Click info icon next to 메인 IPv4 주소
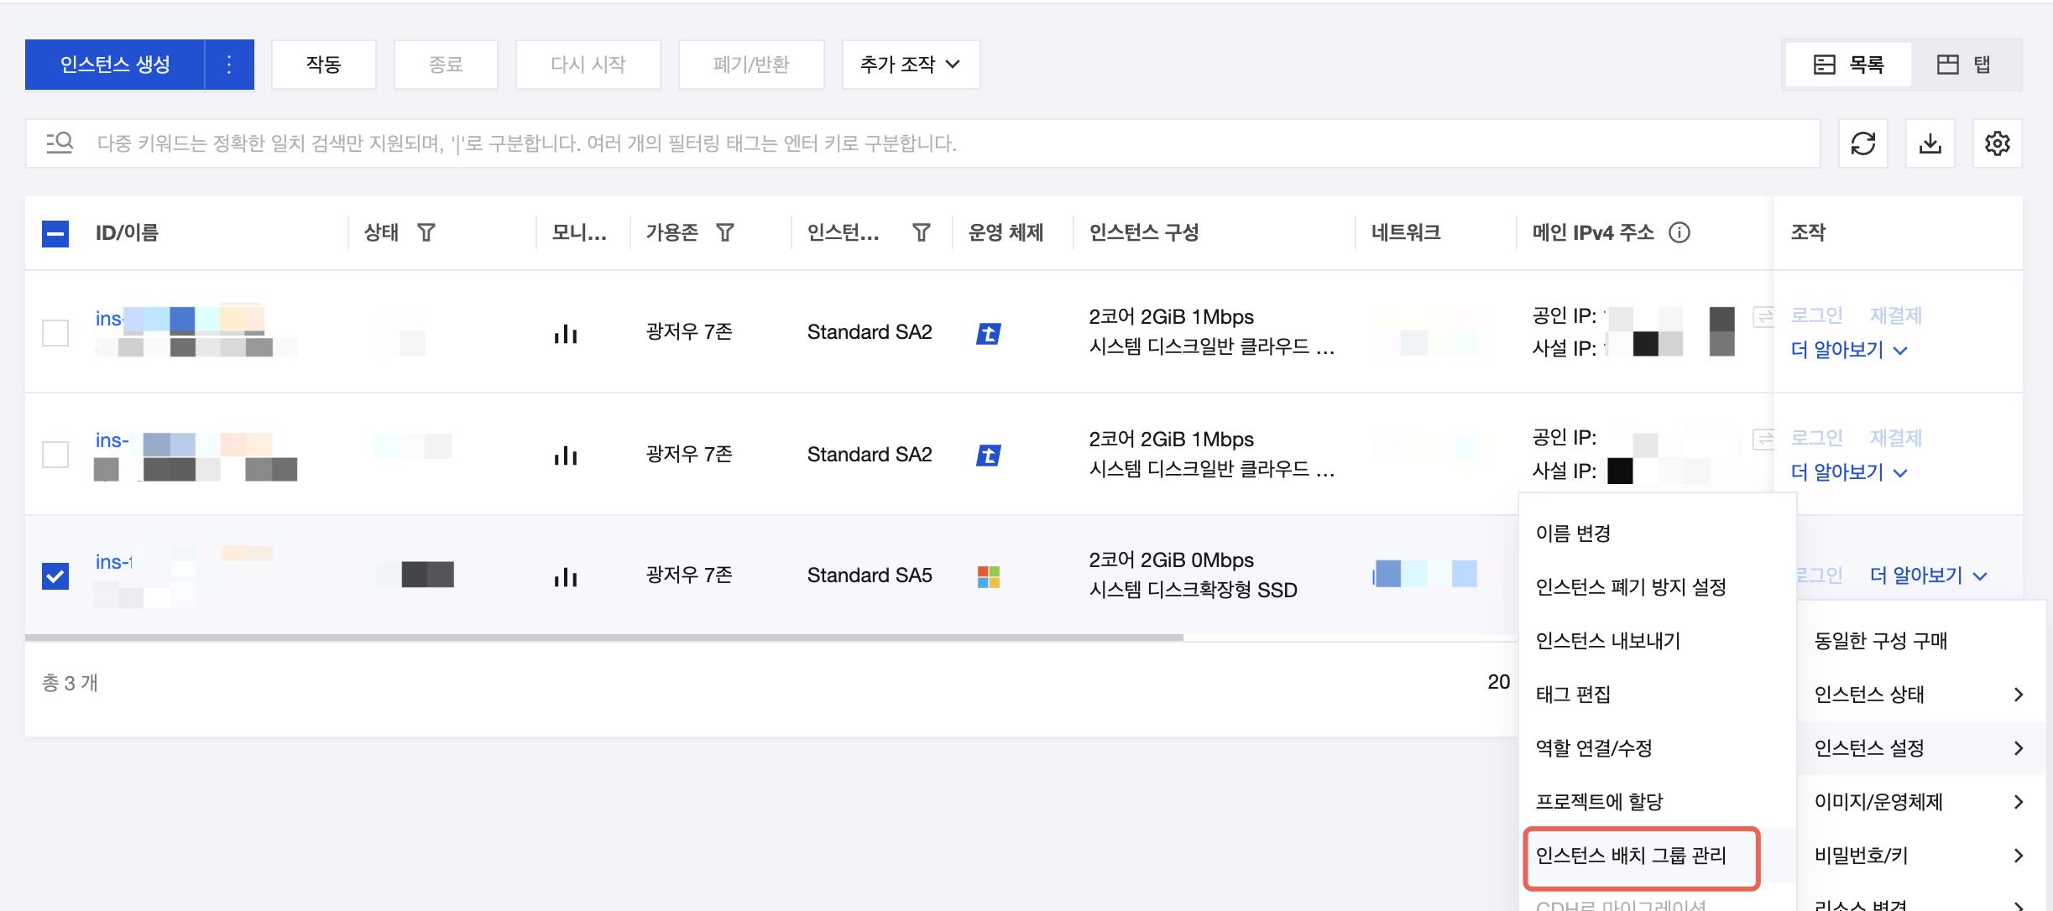Screen dimensions: 2053x911 (1679, 232)
